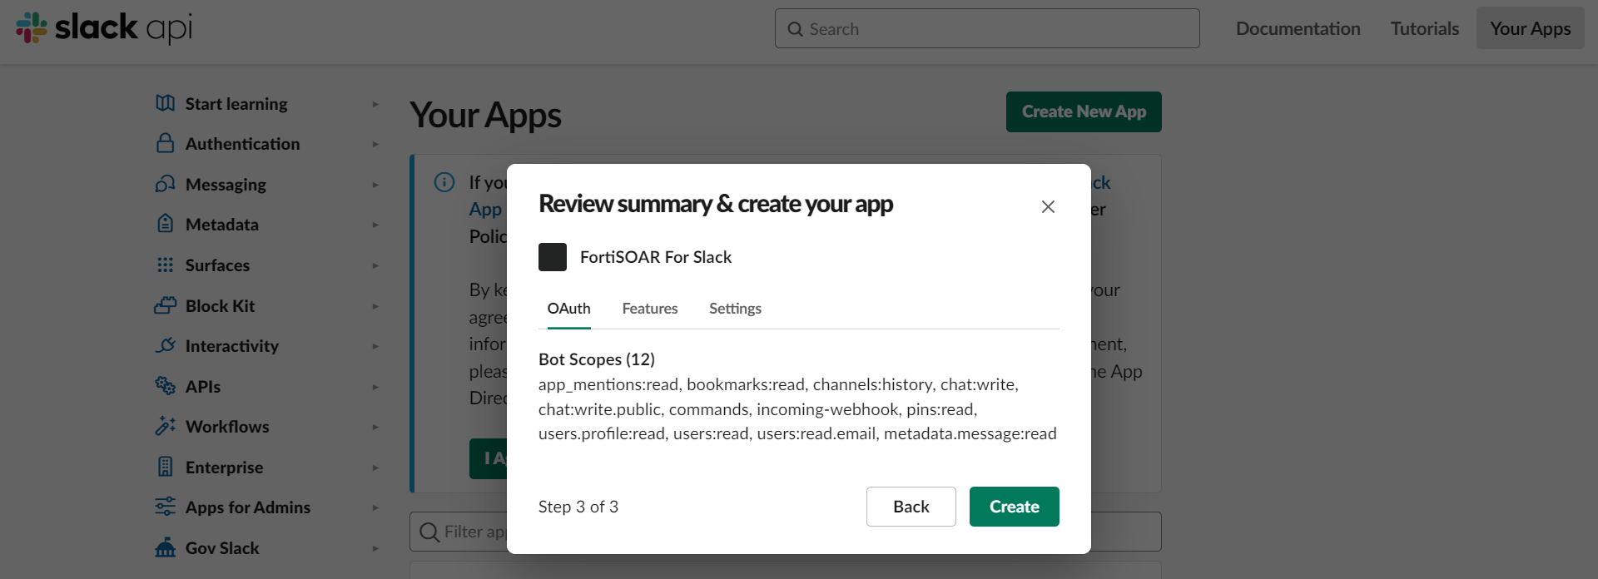Expand the Interactivity section arrow
The width and height of the screenshot is (1598, 579).
pos(375,346)
